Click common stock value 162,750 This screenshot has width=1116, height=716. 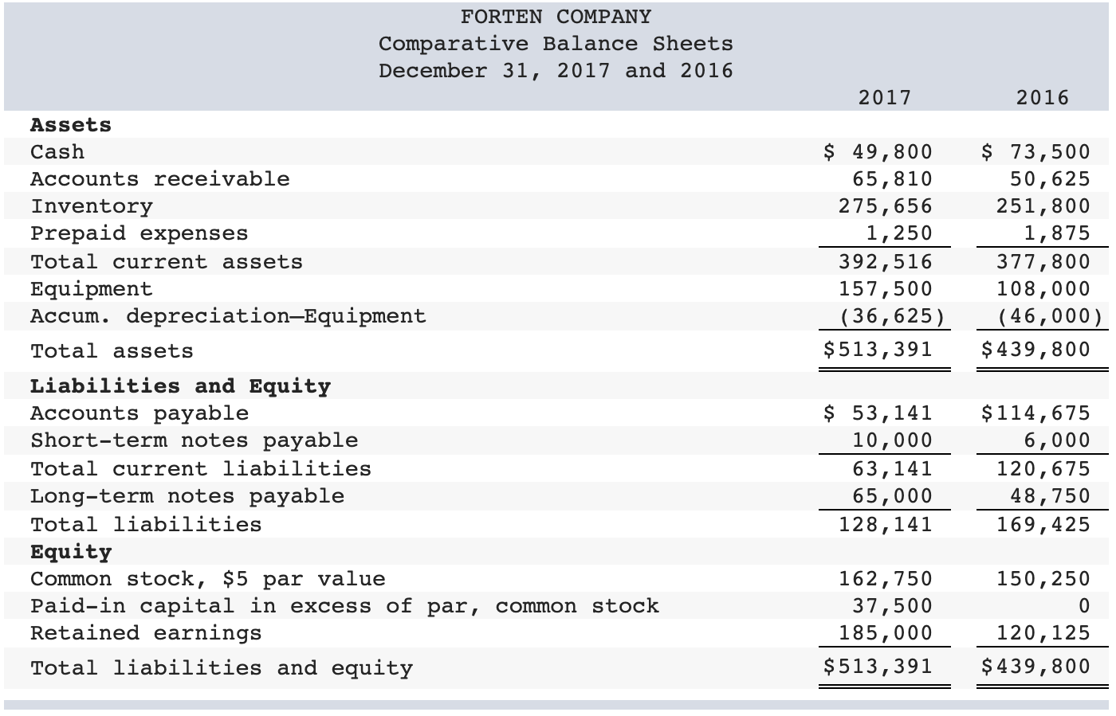[885, 578]
